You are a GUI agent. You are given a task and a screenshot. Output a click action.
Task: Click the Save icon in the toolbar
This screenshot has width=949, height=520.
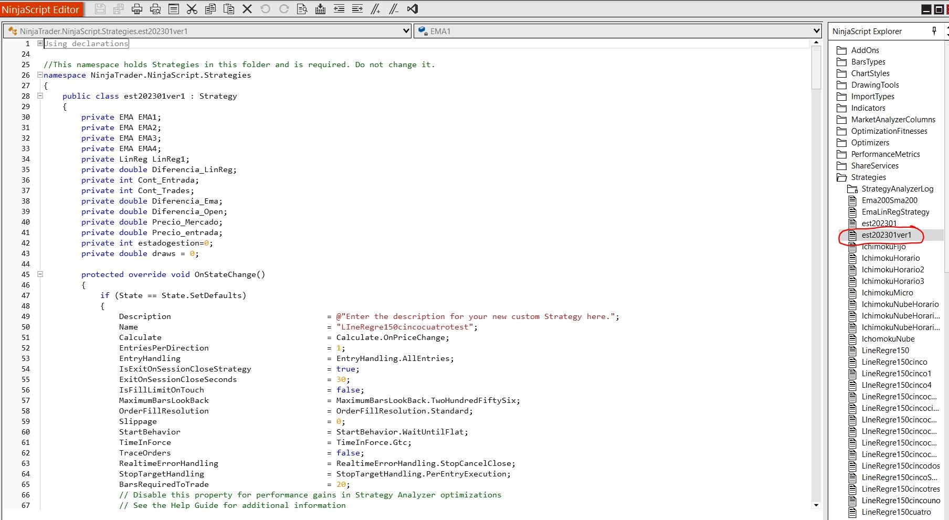pyautogui.click(x=100, y=9)
